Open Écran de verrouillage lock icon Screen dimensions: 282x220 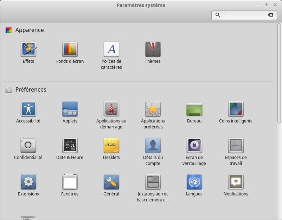[x=194, y=145]
